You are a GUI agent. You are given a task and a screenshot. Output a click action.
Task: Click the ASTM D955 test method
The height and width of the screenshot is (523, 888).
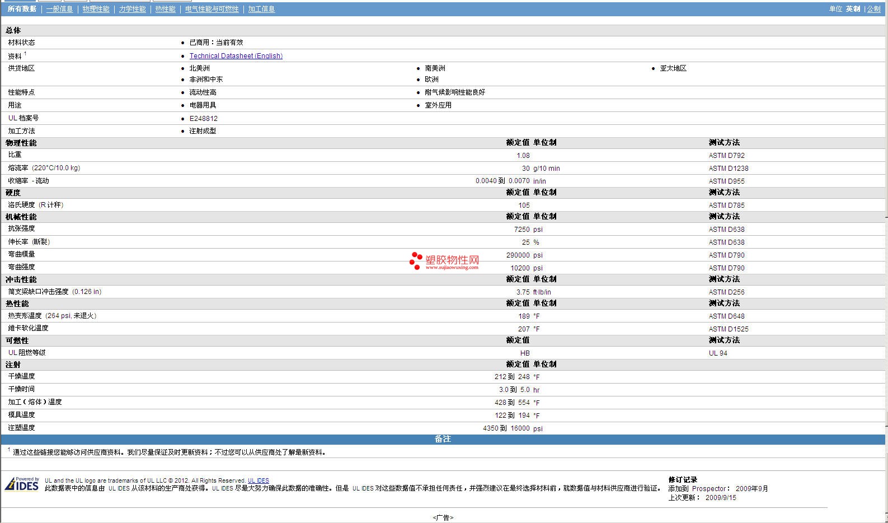(x=727, y=181)
